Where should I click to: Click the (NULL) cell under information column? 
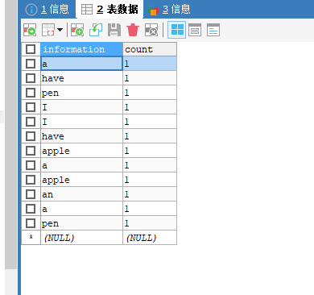81,238
